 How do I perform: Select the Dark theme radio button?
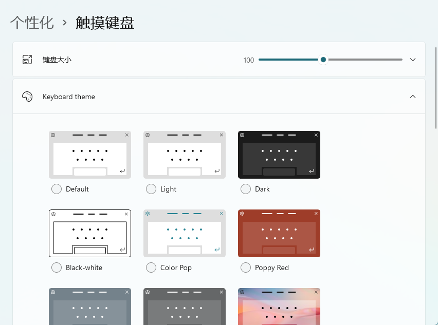[246, 189]
